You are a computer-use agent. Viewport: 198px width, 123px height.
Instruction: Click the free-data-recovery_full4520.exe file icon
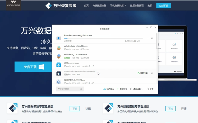[x=59, y=38]
